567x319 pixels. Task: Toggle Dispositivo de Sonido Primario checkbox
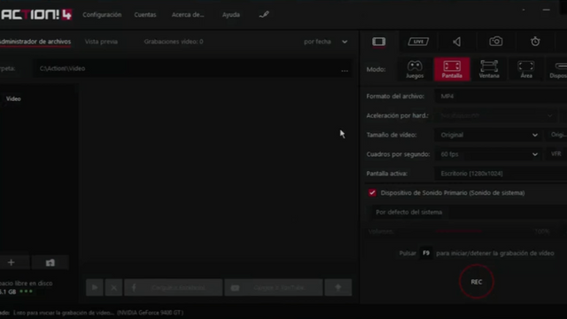pos(372,193)
